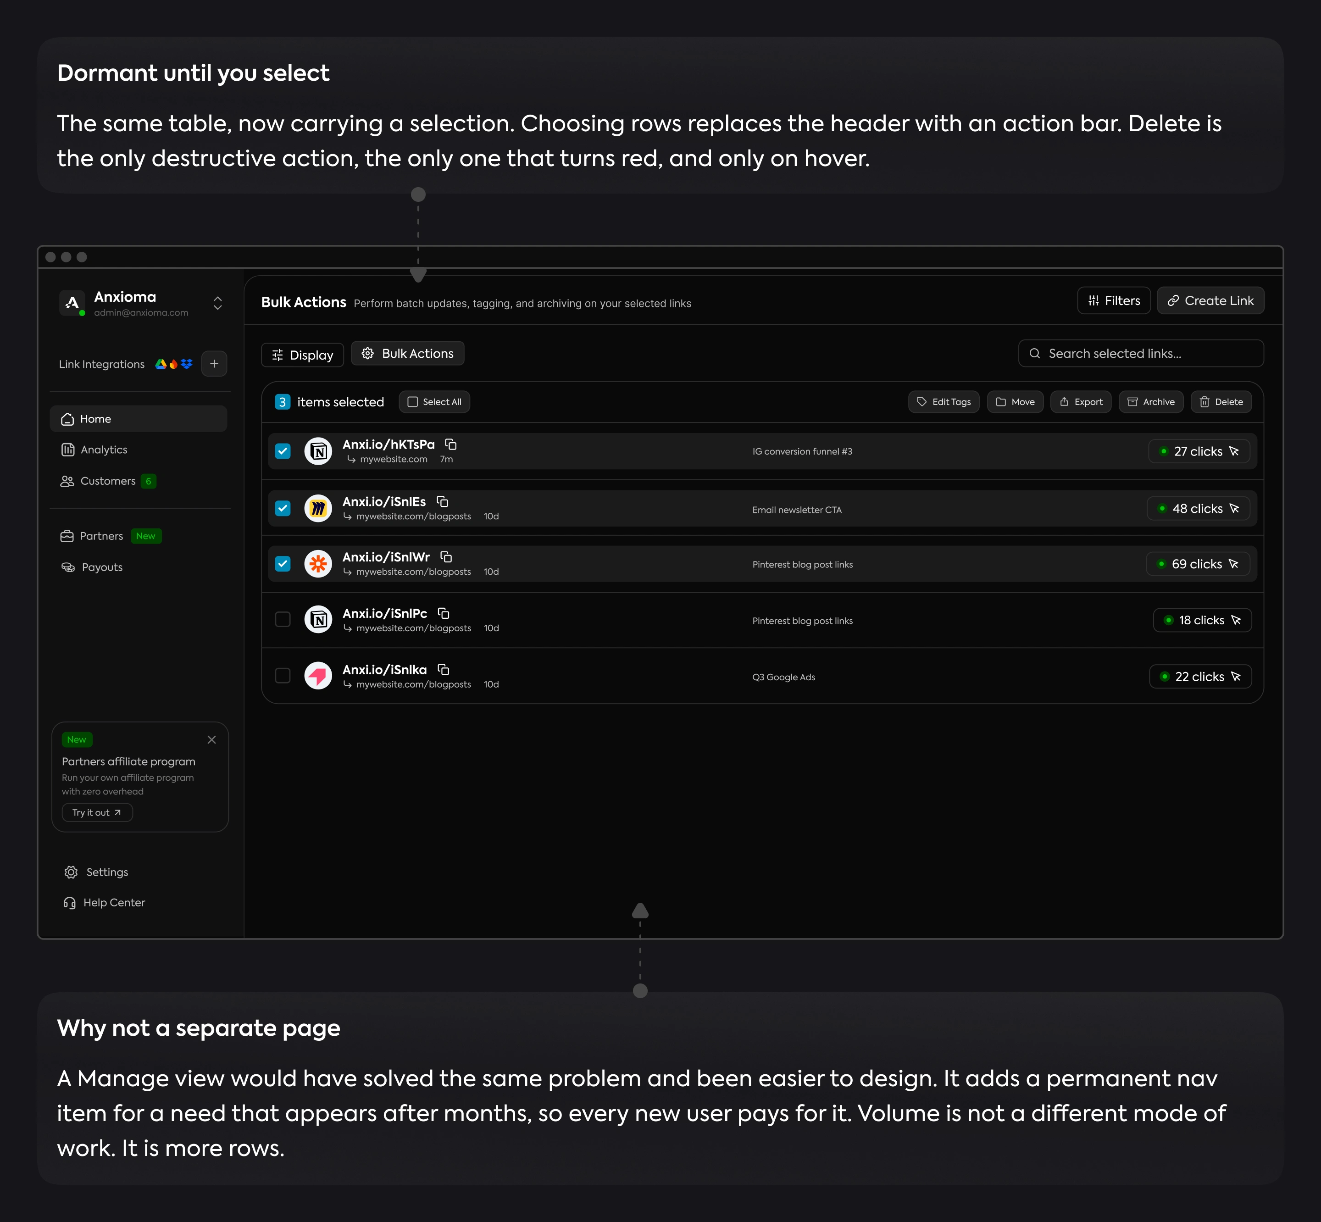Open Analytics in the sidebar

tap(94, 450)
